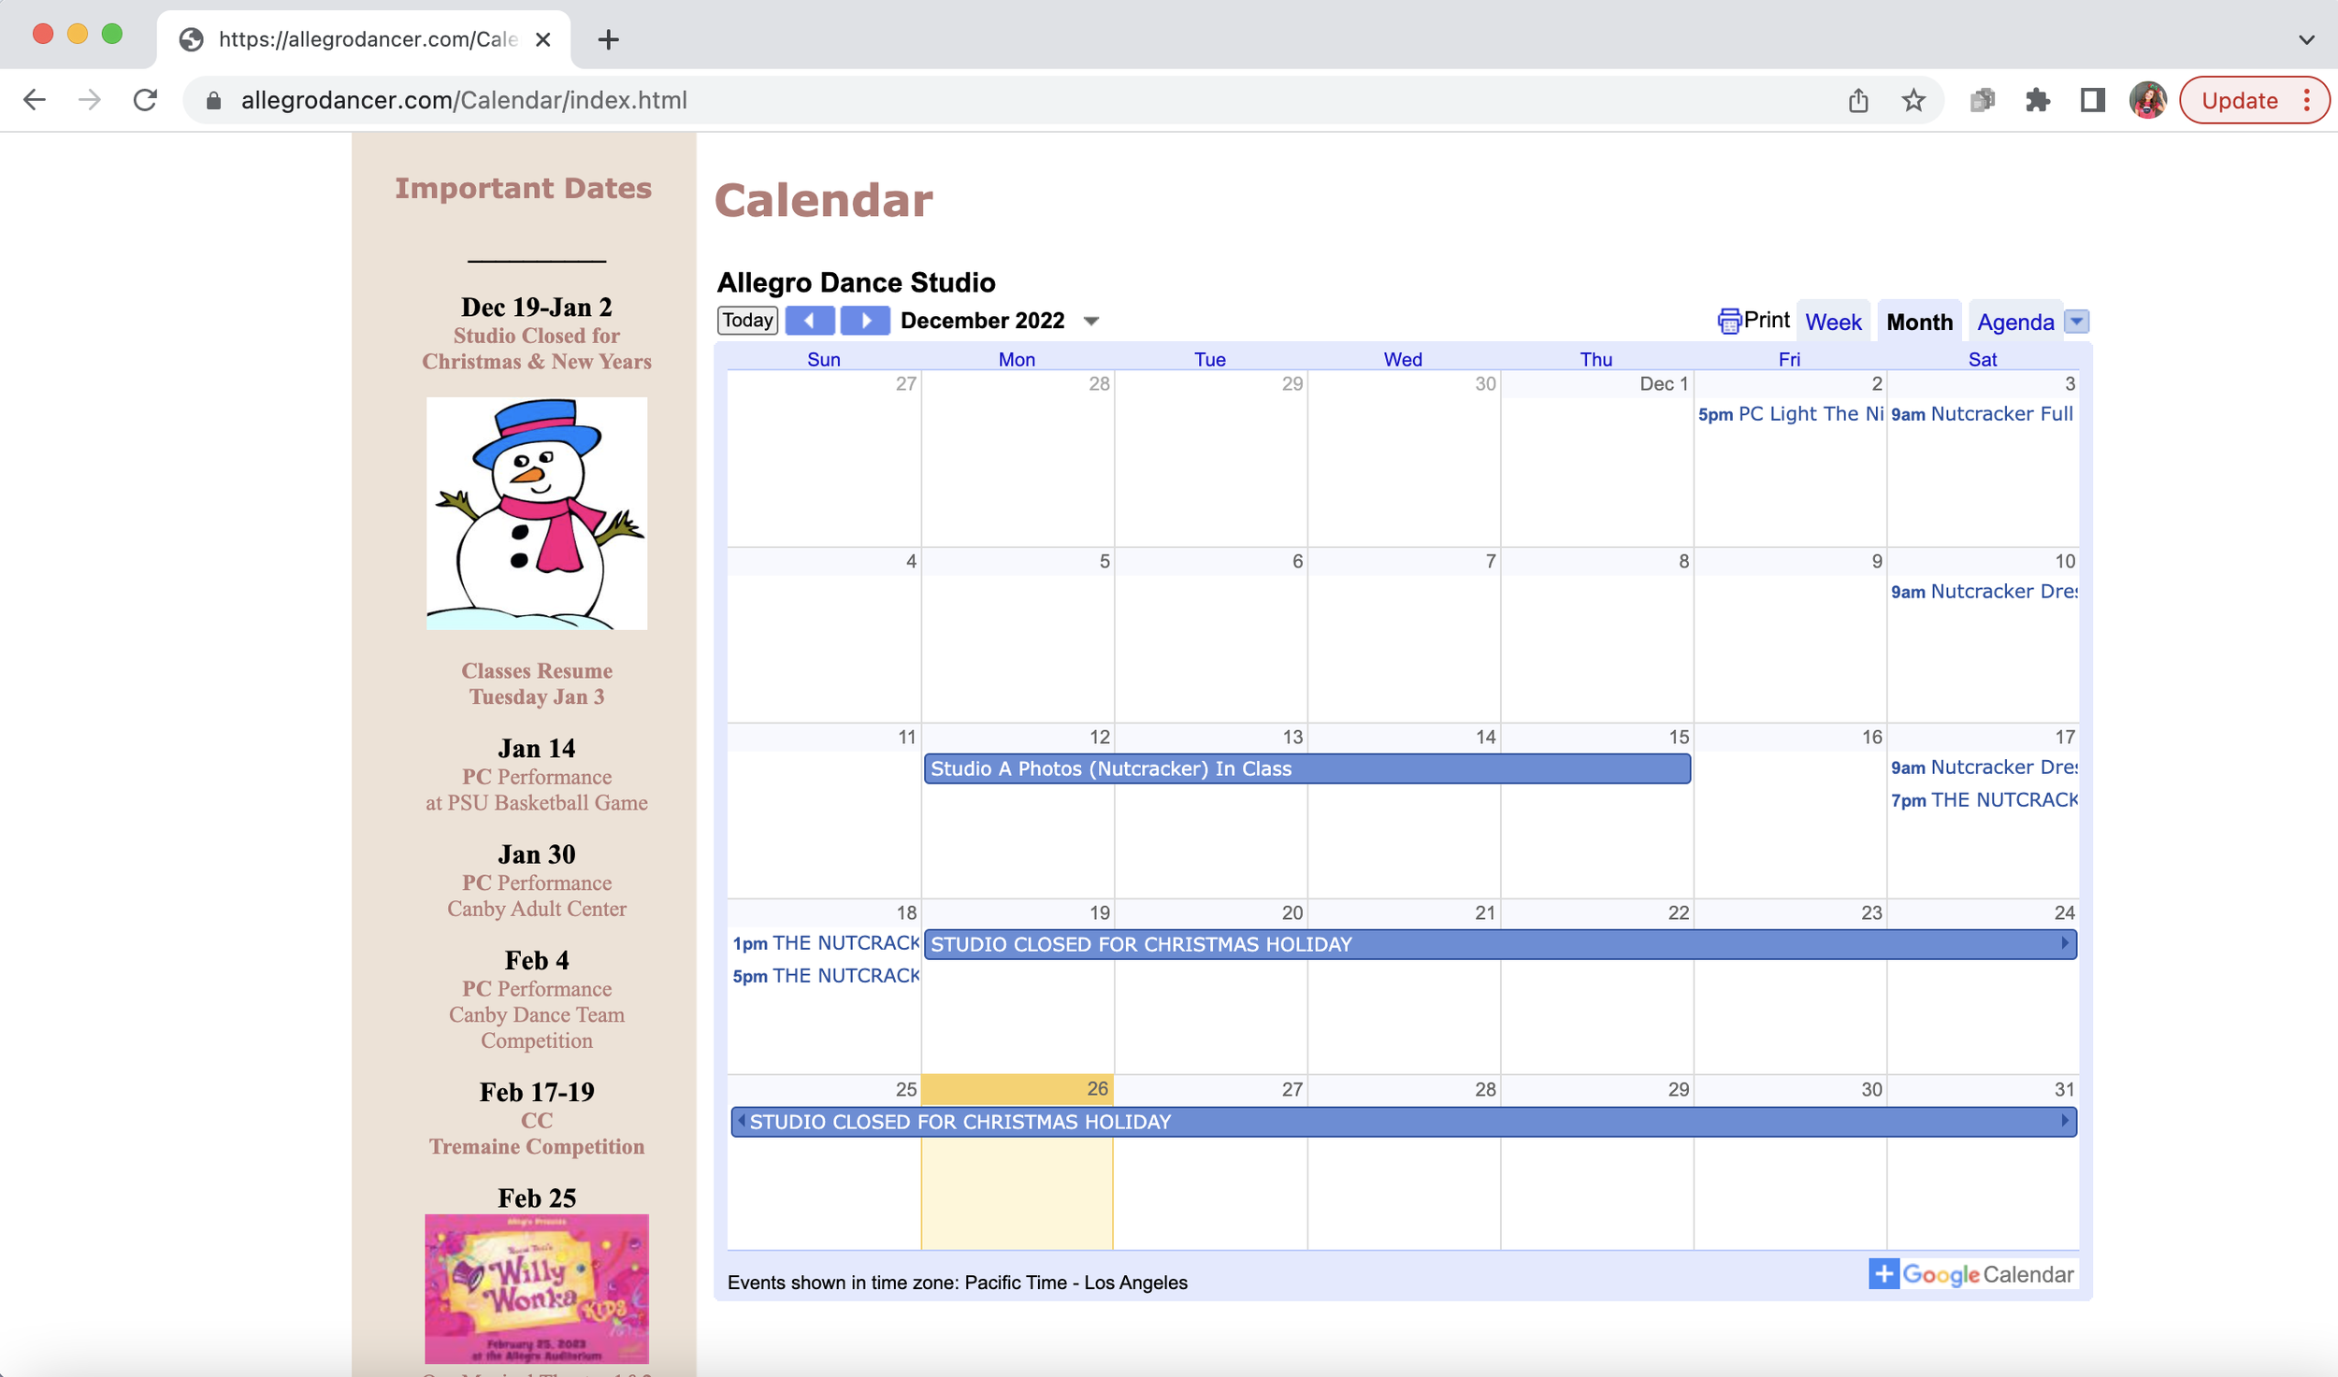The height and width of the screenshot is (1377, 2338).
Task: Bookmark this page with star icon
Action: [1913, 100]
